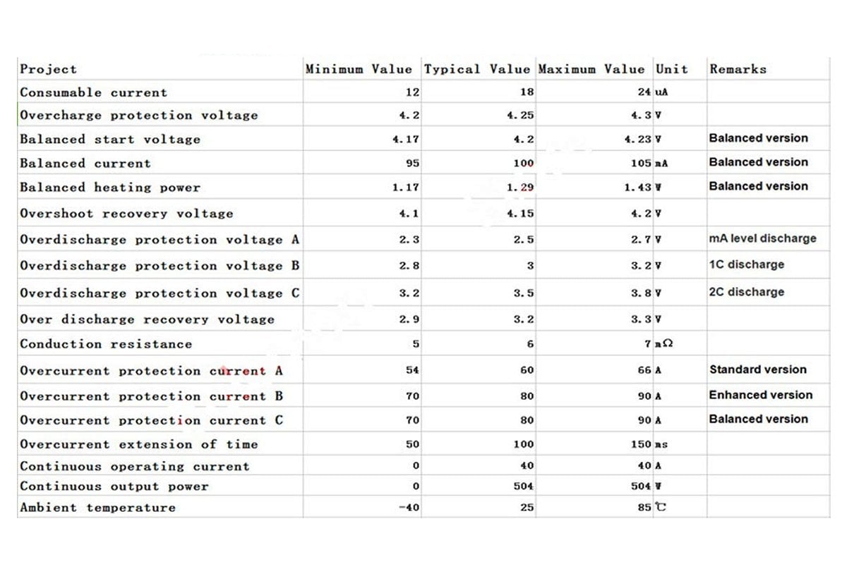Image resolution: width=847 pixels, height=564 pixels.
Task: Select the "mA level discharge" remark cell
Action: point(762,238)
